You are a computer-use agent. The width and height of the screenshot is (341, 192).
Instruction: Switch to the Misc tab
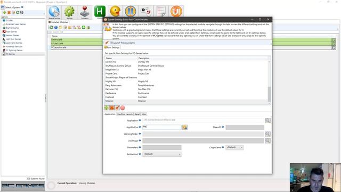(144, 114)
